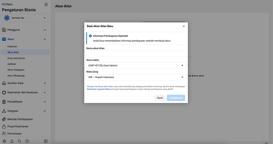273x144 pixels.
Task: Click the Batal button
Action: (160, 98)
